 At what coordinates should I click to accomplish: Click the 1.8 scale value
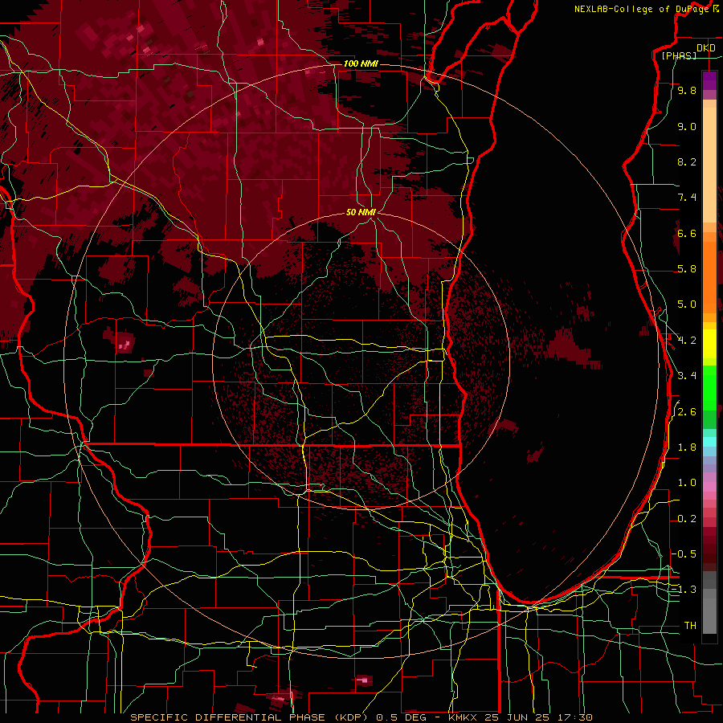point(687,447)
